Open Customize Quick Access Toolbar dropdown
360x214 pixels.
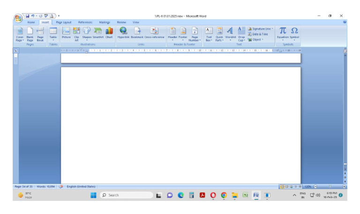[59, 16]
